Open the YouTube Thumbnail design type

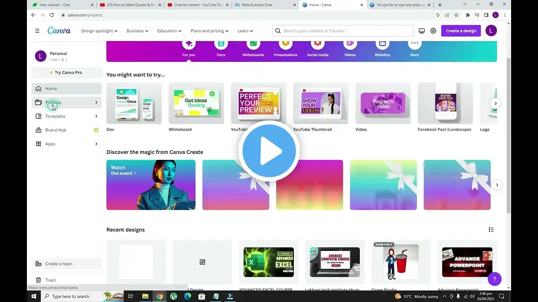click(x=321, y=103)
